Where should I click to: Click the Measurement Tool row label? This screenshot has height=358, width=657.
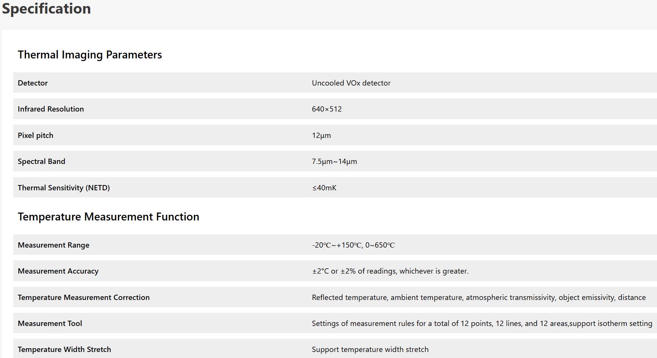[50, 323]
